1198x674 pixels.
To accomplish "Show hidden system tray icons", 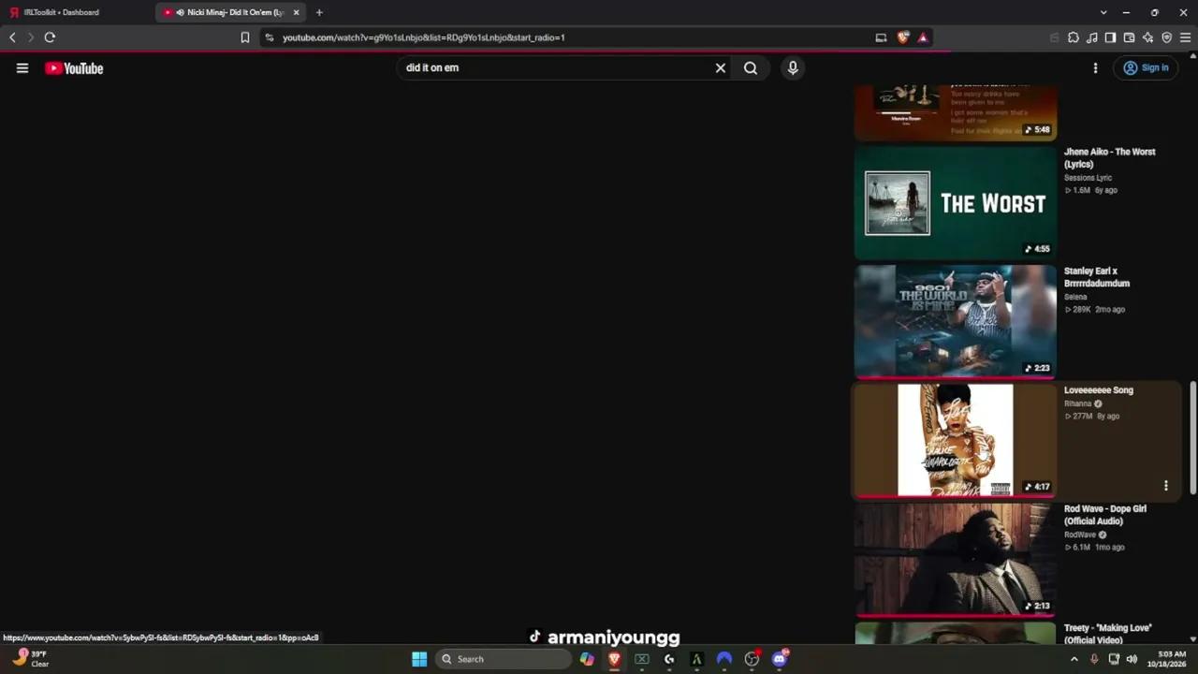I will [x=1074, y=659].
